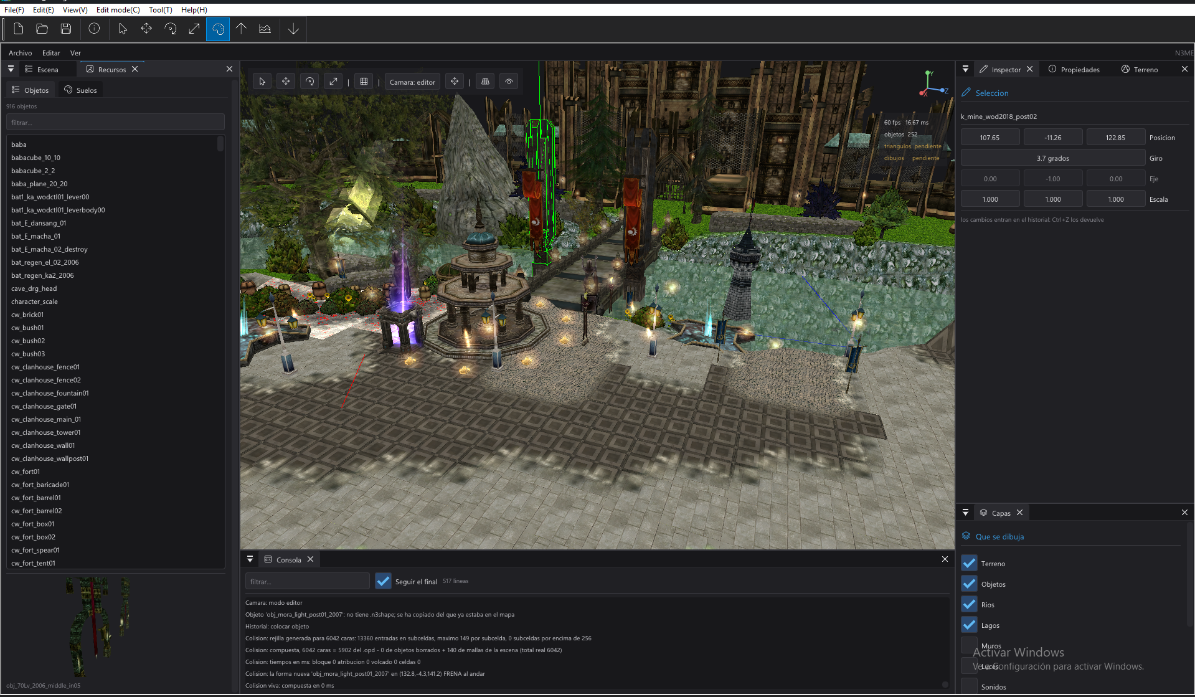Select the viewport rotate gizmo tool
Viewport: 1195px width, 697px height.
tap(309, 82)
